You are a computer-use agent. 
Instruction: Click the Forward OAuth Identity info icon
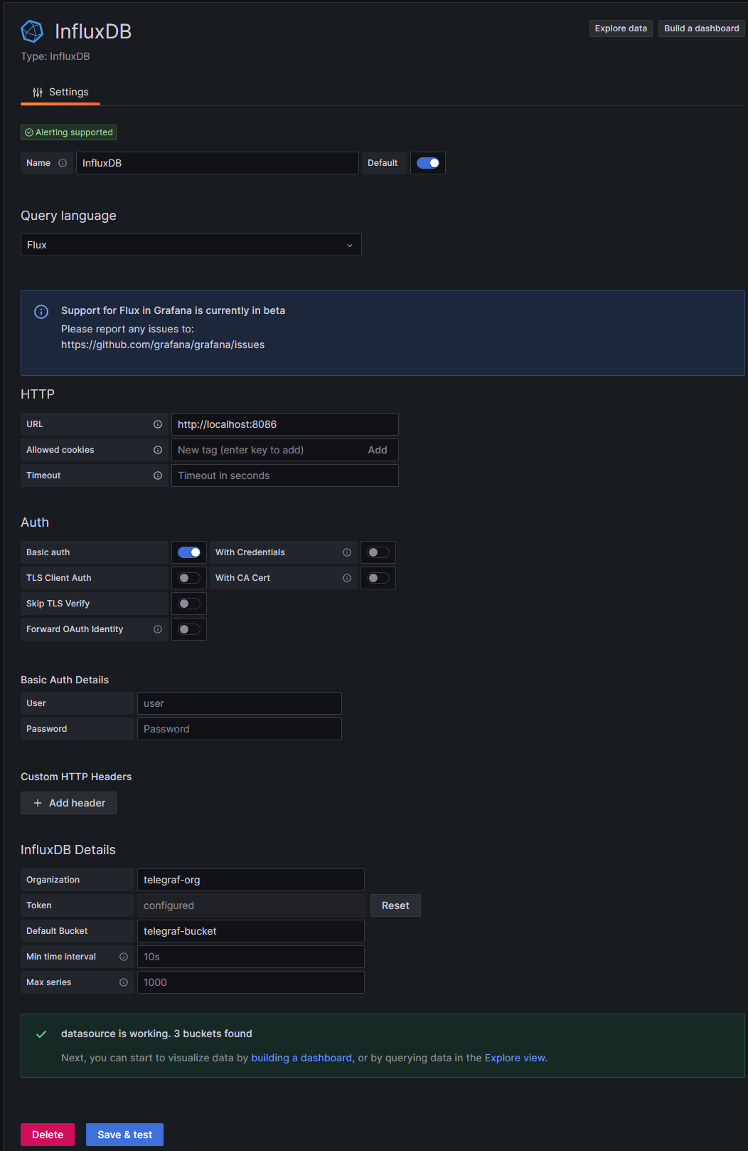coord(158,629)
